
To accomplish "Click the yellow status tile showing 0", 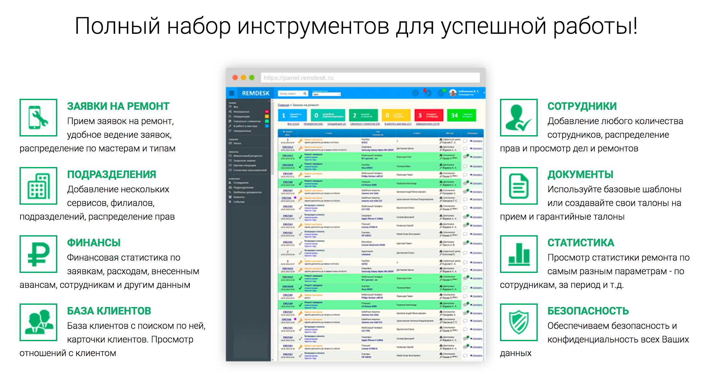I will coord(396,115).
